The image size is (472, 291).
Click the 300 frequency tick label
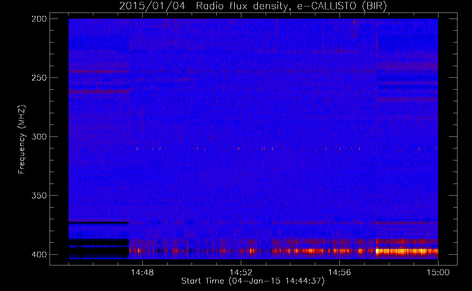coord(39,136)
